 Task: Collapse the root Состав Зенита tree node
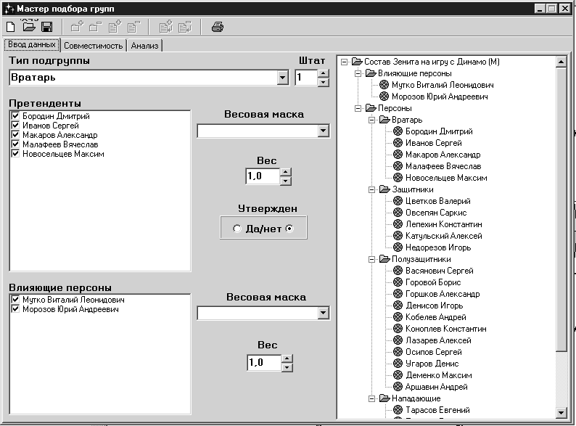[x=344, y=62]
